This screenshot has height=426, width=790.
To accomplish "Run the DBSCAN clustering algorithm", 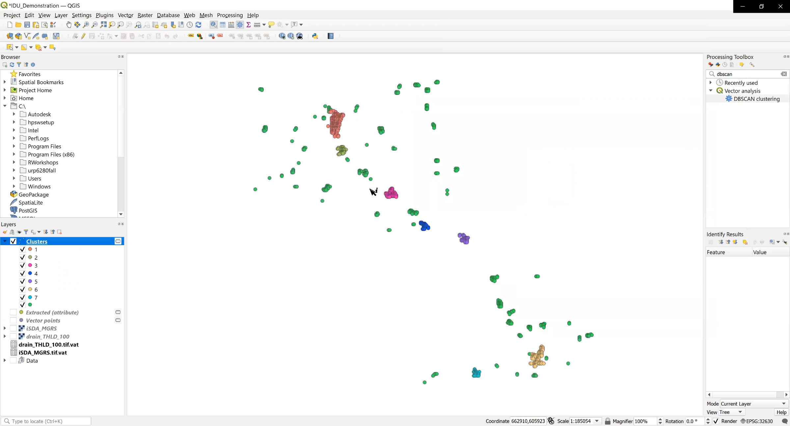I will click(x=756, y=99).
